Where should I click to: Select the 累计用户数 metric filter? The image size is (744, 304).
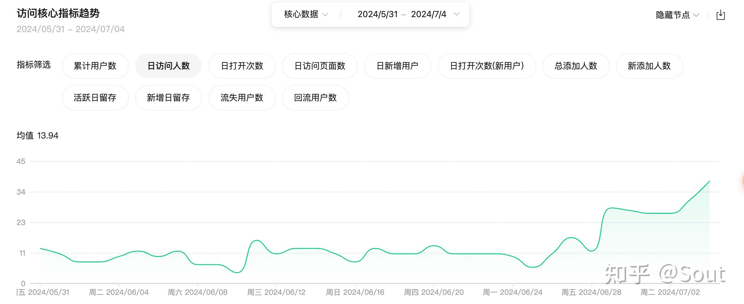95,66
